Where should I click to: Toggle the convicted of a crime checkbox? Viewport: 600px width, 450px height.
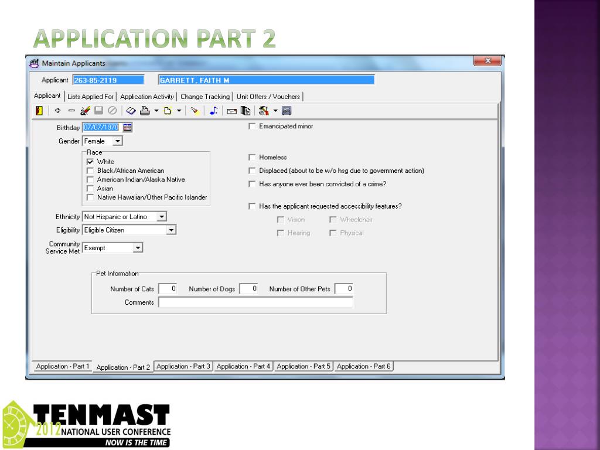click(252, 184)
